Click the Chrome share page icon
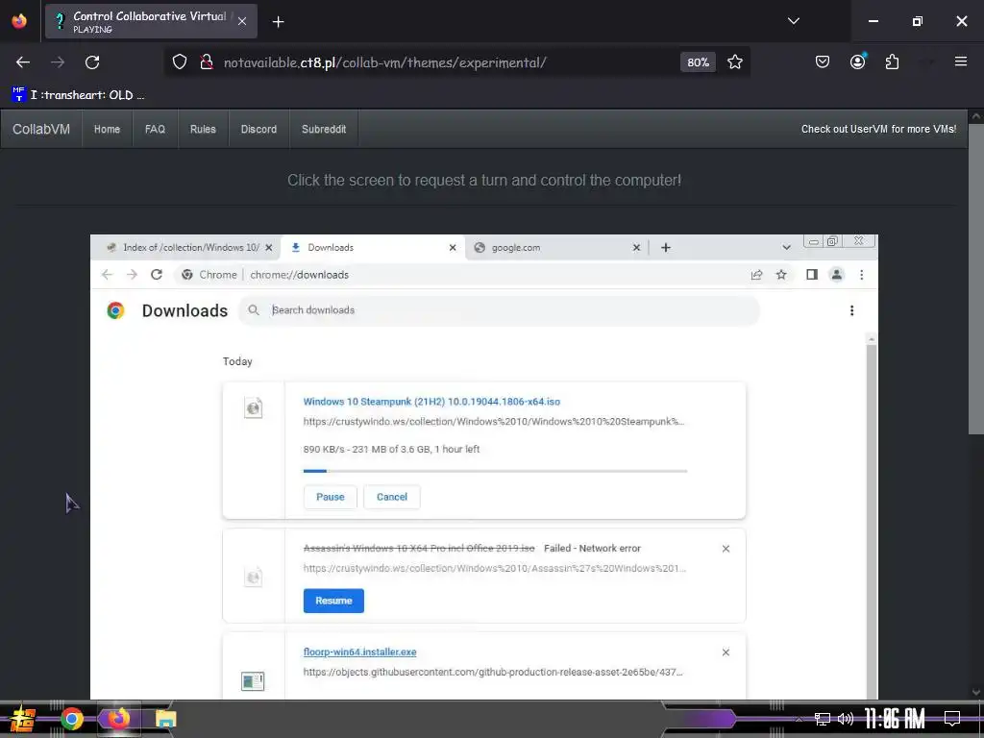Viewport: 984px width, 738px height. [x=757, y=275]
